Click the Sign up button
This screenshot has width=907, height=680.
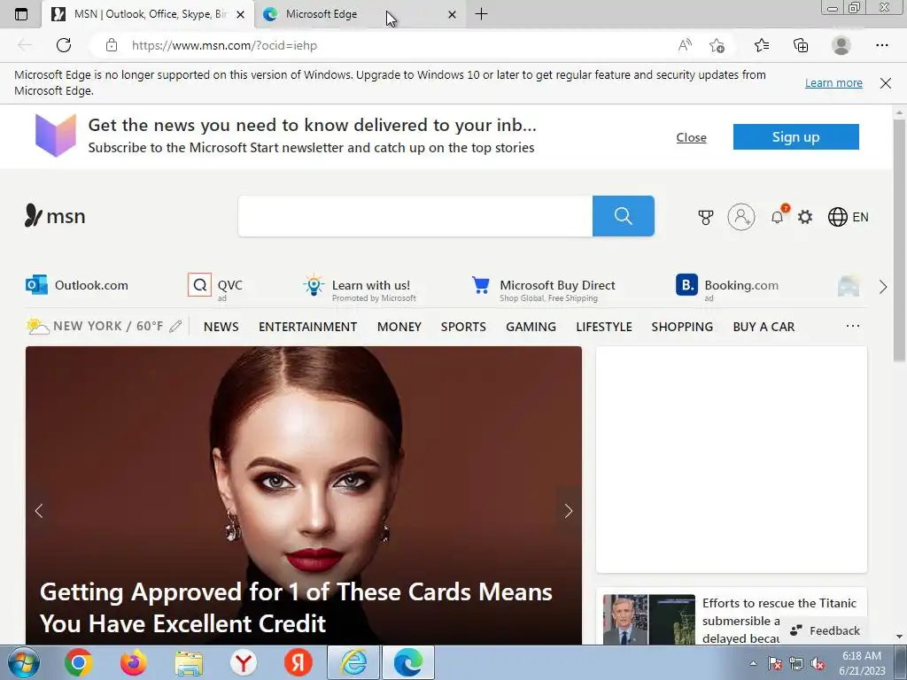click(x=796, y=136)
